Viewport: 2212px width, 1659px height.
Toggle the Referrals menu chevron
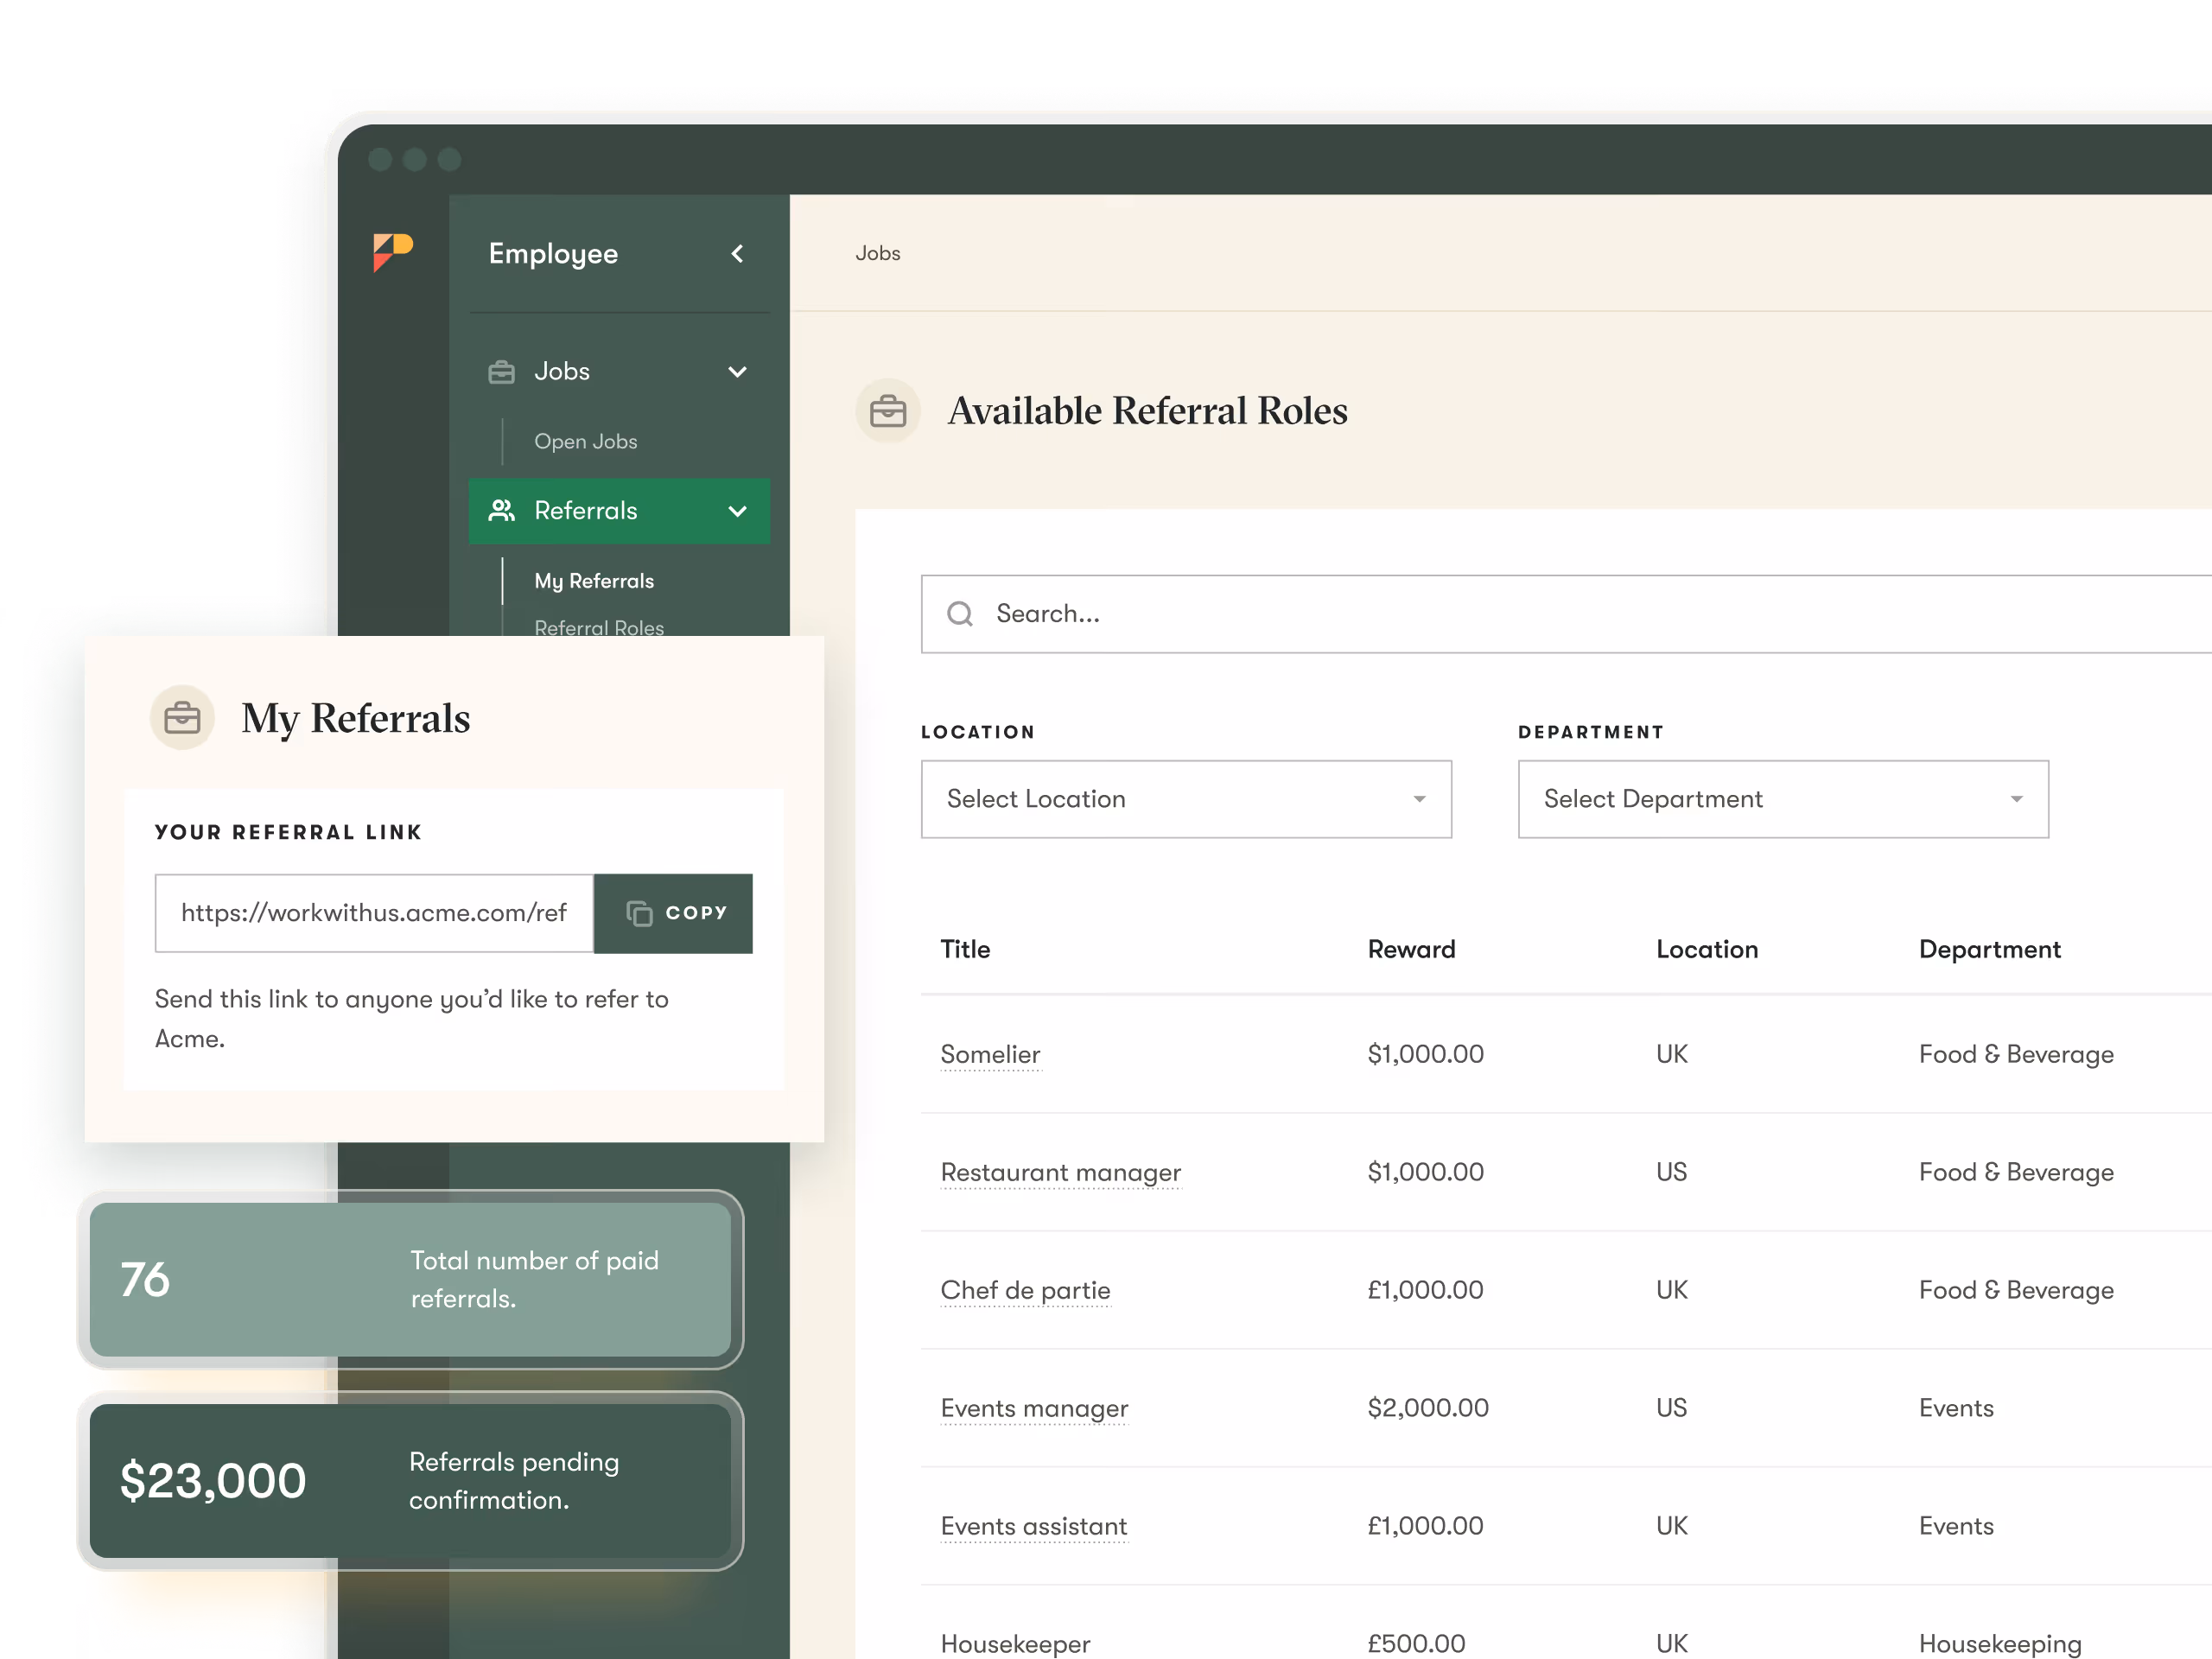click(738, 511)
